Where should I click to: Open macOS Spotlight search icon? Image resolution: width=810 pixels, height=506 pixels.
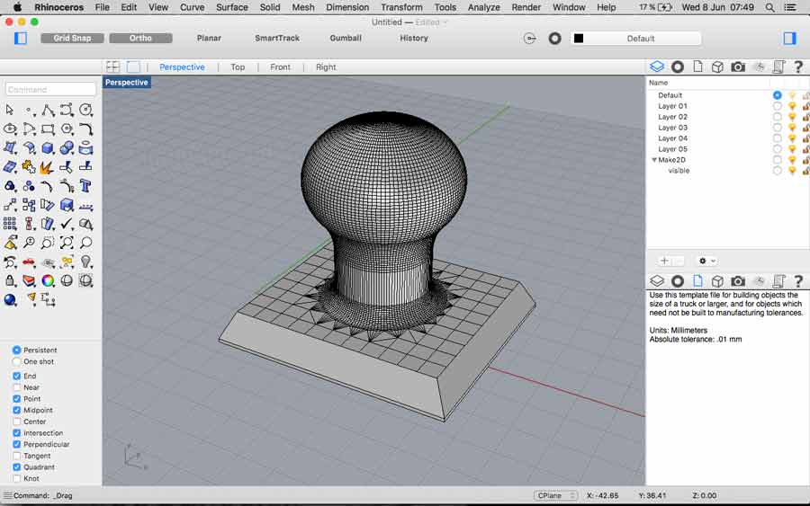click(x=769, y=7)
